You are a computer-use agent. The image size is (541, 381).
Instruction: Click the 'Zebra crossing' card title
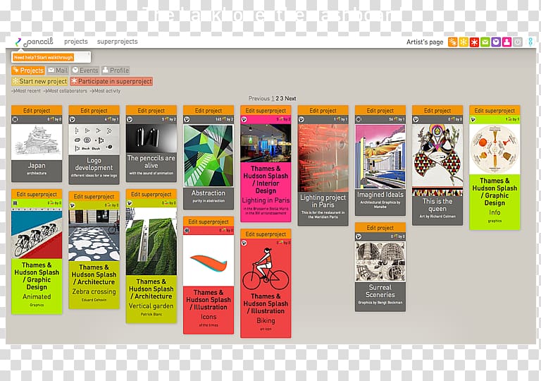(94, 291)
